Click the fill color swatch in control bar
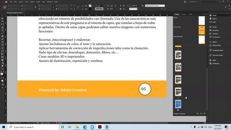Viewport: 231px width, 130px height. 90,6
